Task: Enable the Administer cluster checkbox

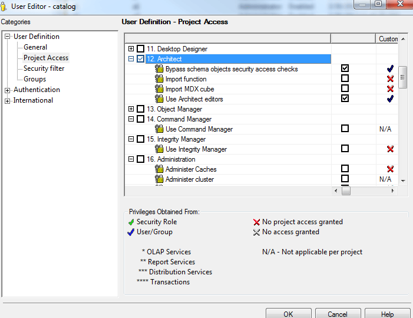Action: click(345, 179)
